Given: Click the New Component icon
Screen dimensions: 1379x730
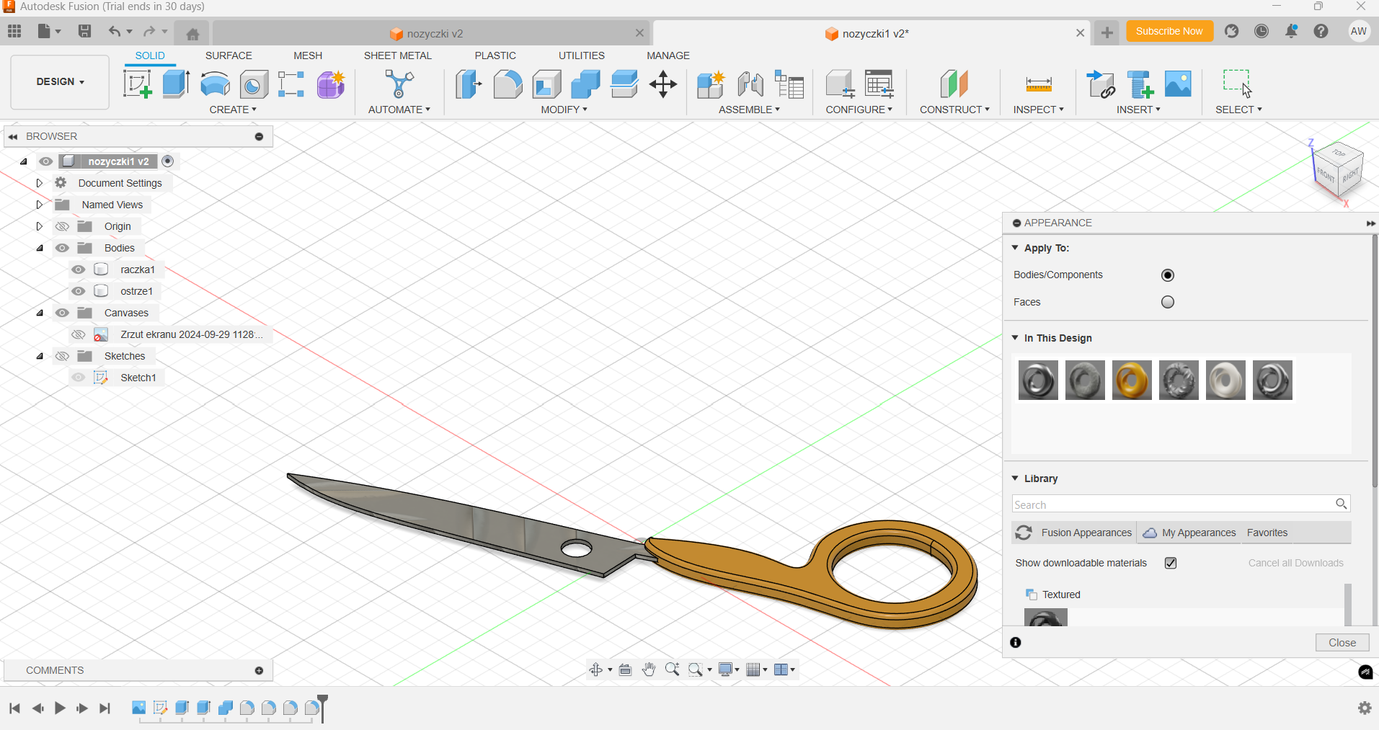Looking at the screenshot, I should coord(711,84).
